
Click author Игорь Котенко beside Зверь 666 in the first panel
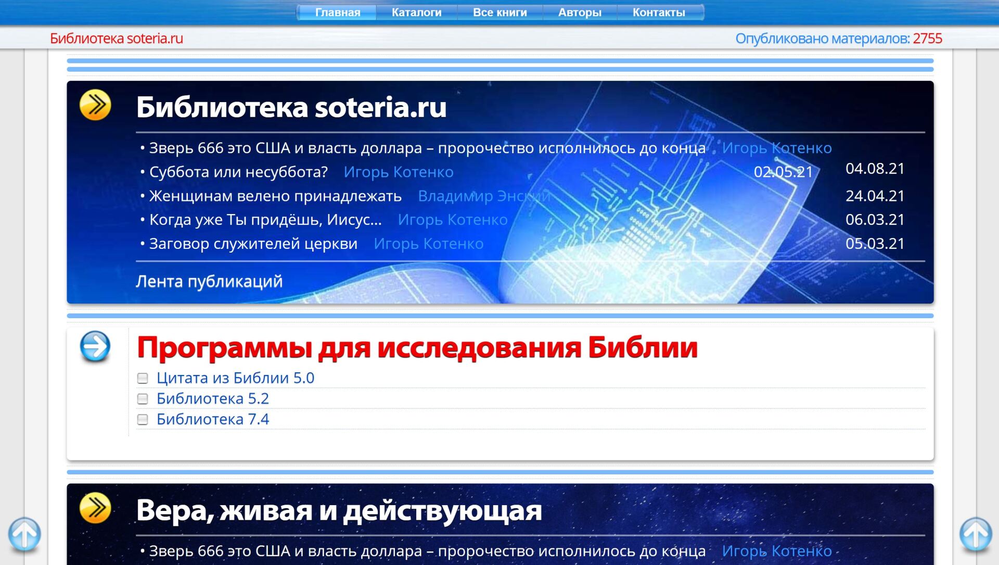pos(777,148)
